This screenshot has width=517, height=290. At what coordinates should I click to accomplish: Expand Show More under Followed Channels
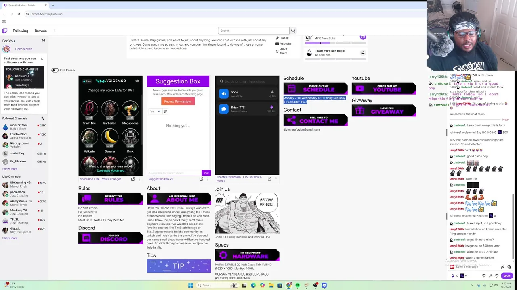click(x=10, y=169)
